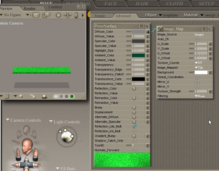Enable the Global_Coordinates checkbox
The width and height of the screenshot is (219, 171).
[x=197, y=77]
